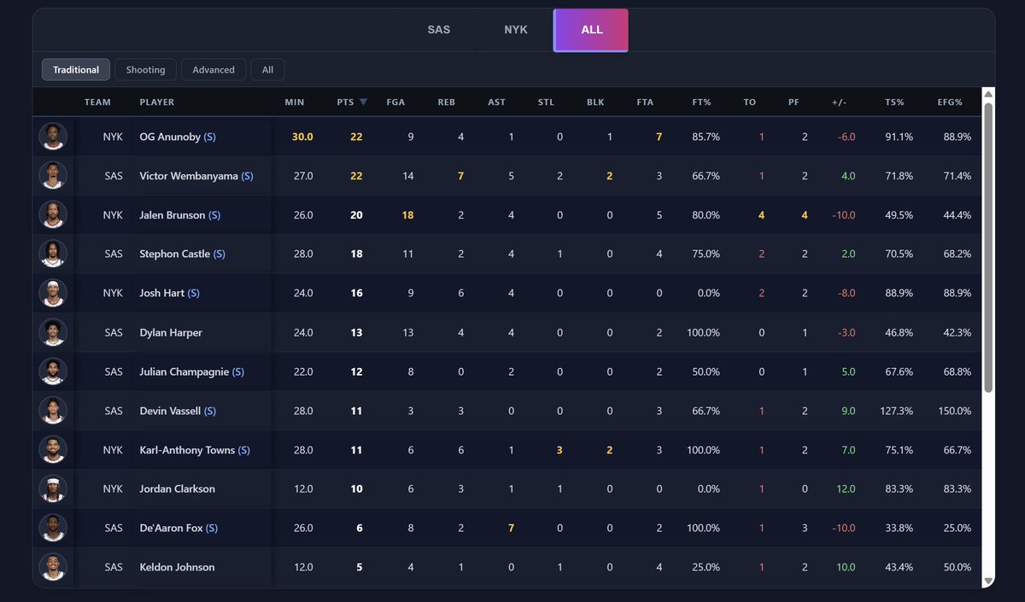
Task: Select the All stats view button
Action: point(267,70)
